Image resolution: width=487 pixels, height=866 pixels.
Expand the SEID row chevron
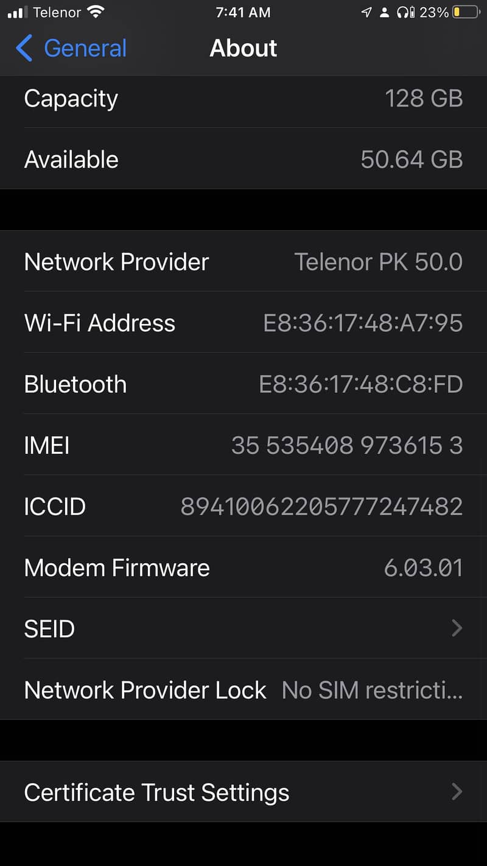coord(457,628)
